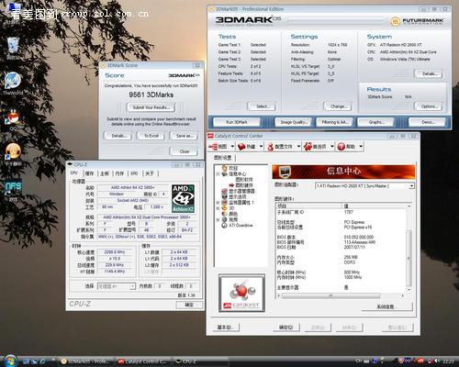Click To Excel button in Score window
Screen dimensions: 459x367
point(151,136)
